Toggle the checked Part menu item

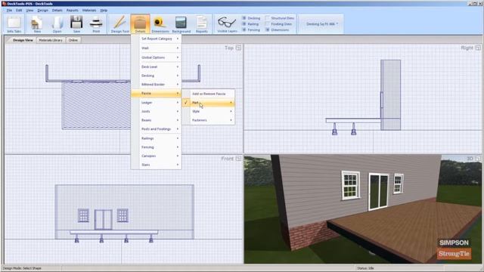click(209, 103)
